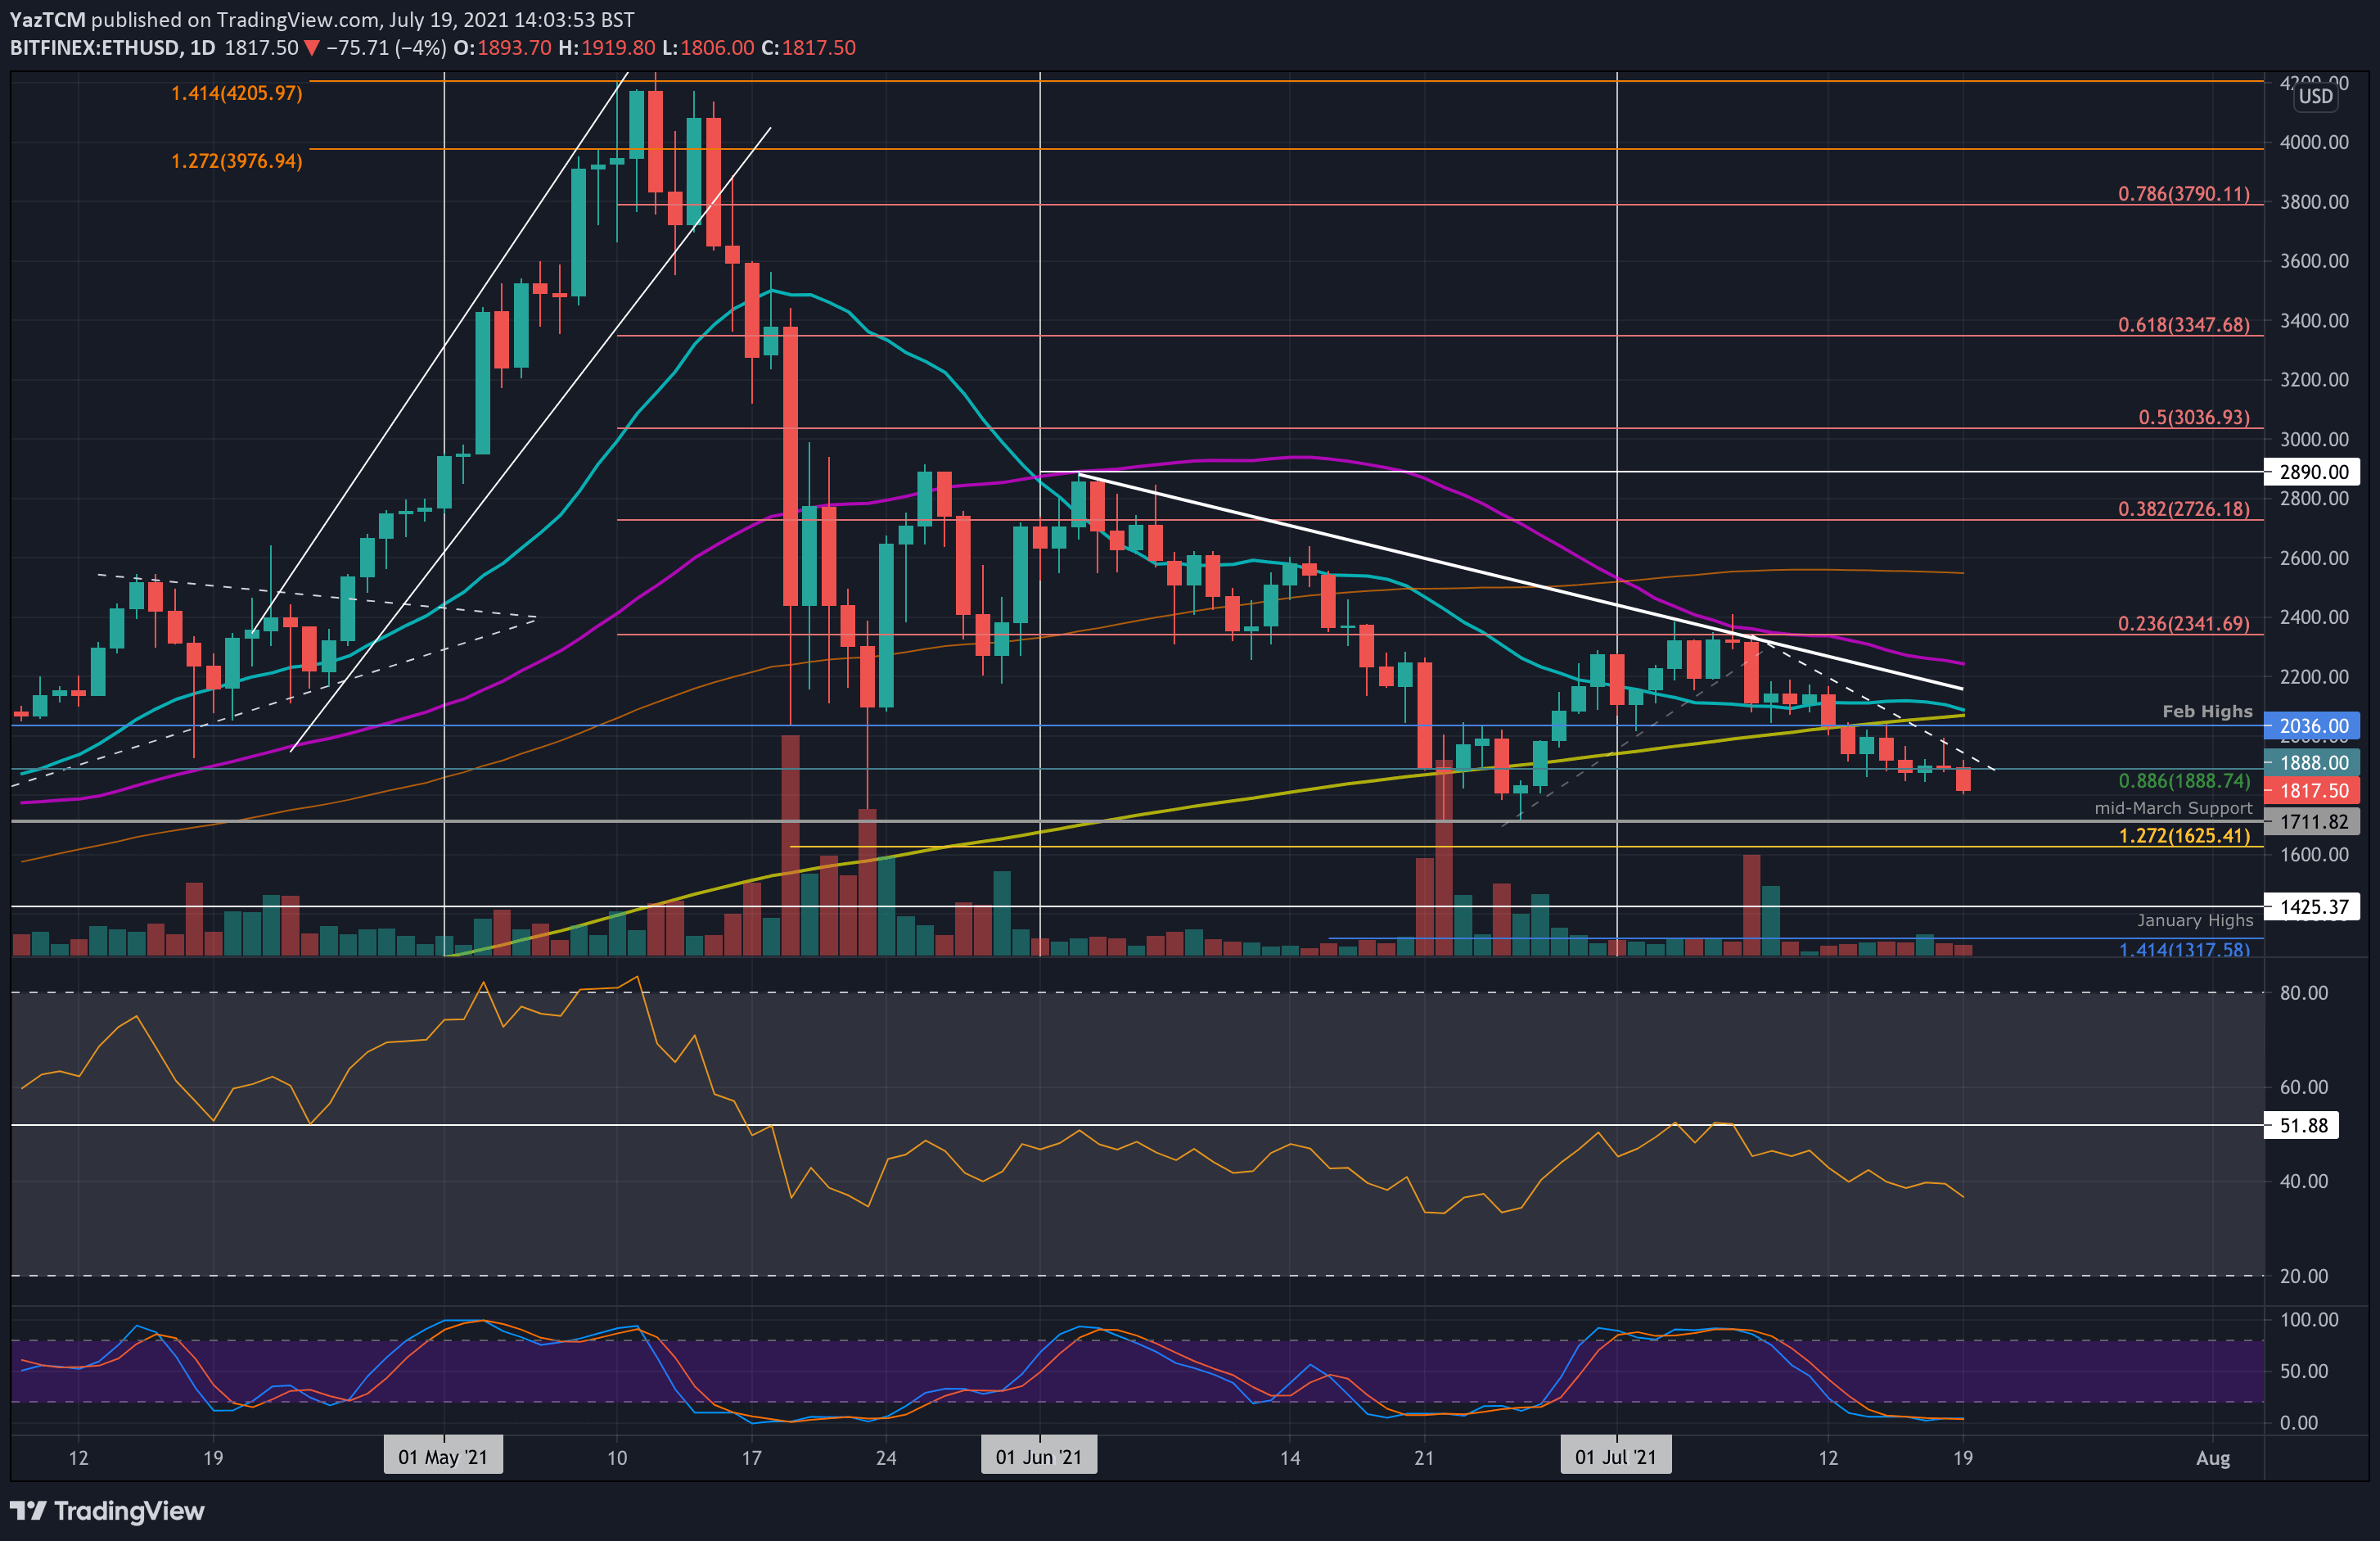Click the Aug label on time axis
This screenshot has width=2380, height=1541.
pyautogui.click(x=2213, y=1458)
